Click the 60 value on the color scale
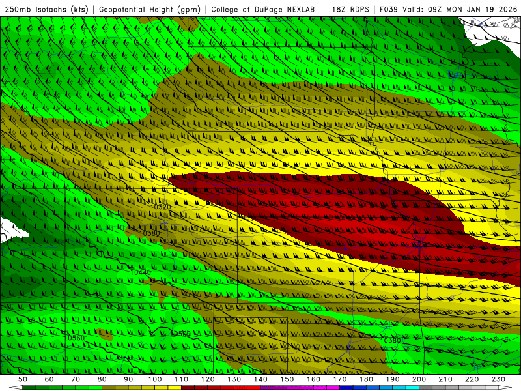This screenshot has width=521, height=391. [49, 379]
